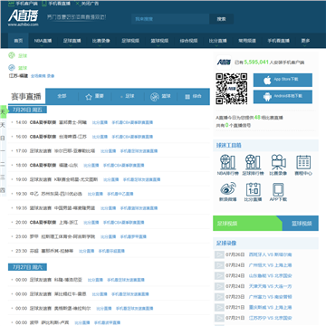
Task: Click the 手机看直播 phone icon link in the top bar
Action: [x=56, y=4]
